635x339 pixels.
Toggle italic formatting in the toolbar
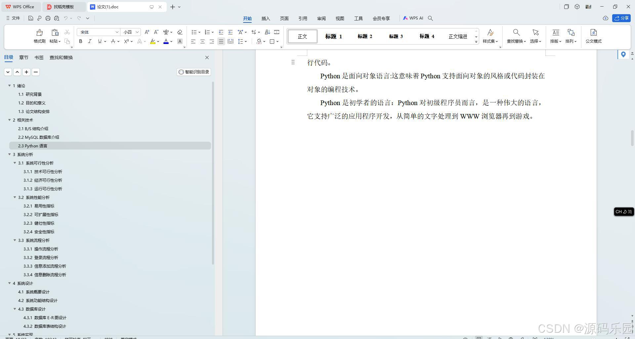89,41
